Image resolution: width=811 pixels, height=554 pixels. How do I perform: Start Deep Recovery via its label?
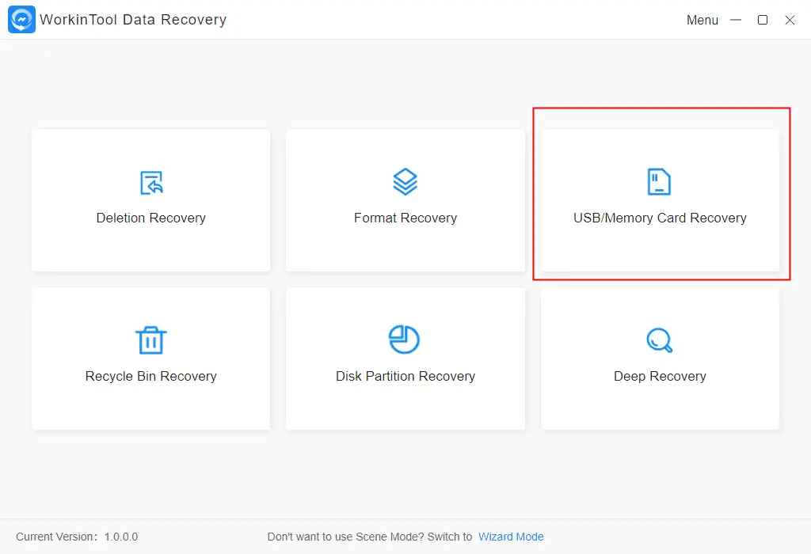(x=660, y=376)
